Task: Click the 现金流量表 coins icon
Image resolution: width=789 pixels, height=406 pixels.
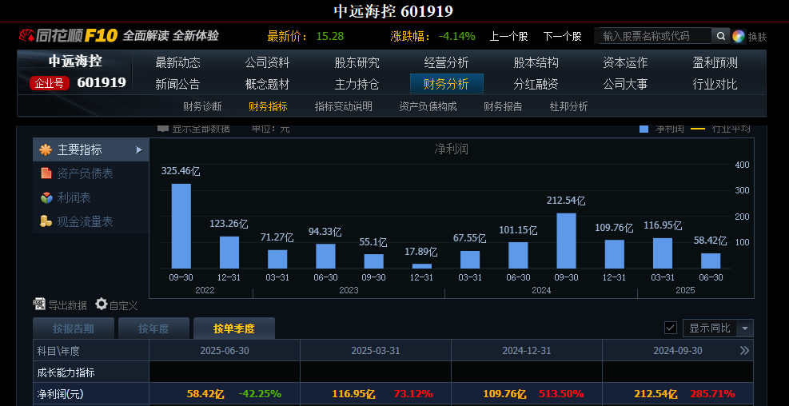Action: pos(46,221)
